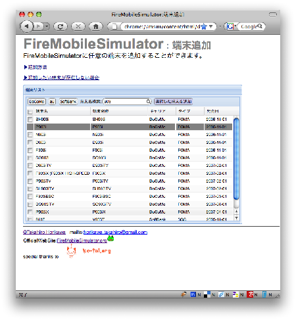Viewport: 296px width, 320px height.
Task: Click the scrollbar down arrow in the device list
Action: pyautogui.click(x=236, y=218)
